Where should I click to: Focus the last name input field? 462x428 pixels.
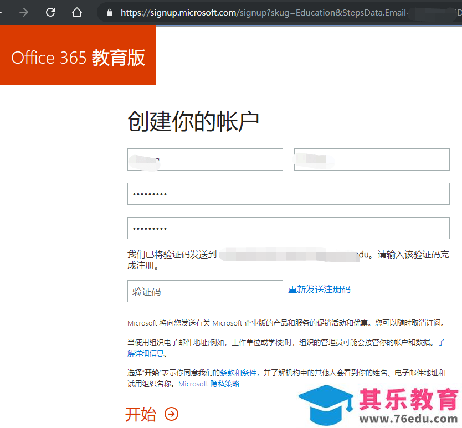[x=372, y=159]
